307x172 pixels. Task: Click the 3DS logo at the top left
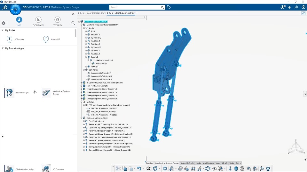click(5, 7)
